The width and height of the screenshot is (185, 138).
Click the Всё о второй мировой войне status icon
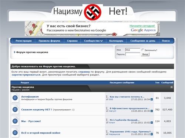(x=15, y=133)
